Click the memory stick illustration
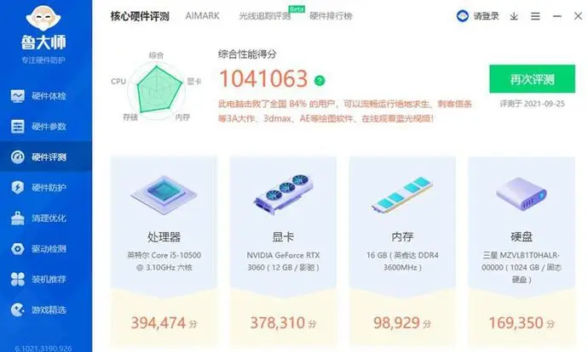 pos(402,195)
